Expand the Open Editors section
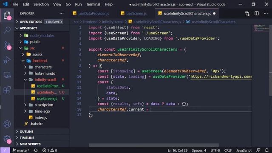The image size is (272, 153). 31,22
